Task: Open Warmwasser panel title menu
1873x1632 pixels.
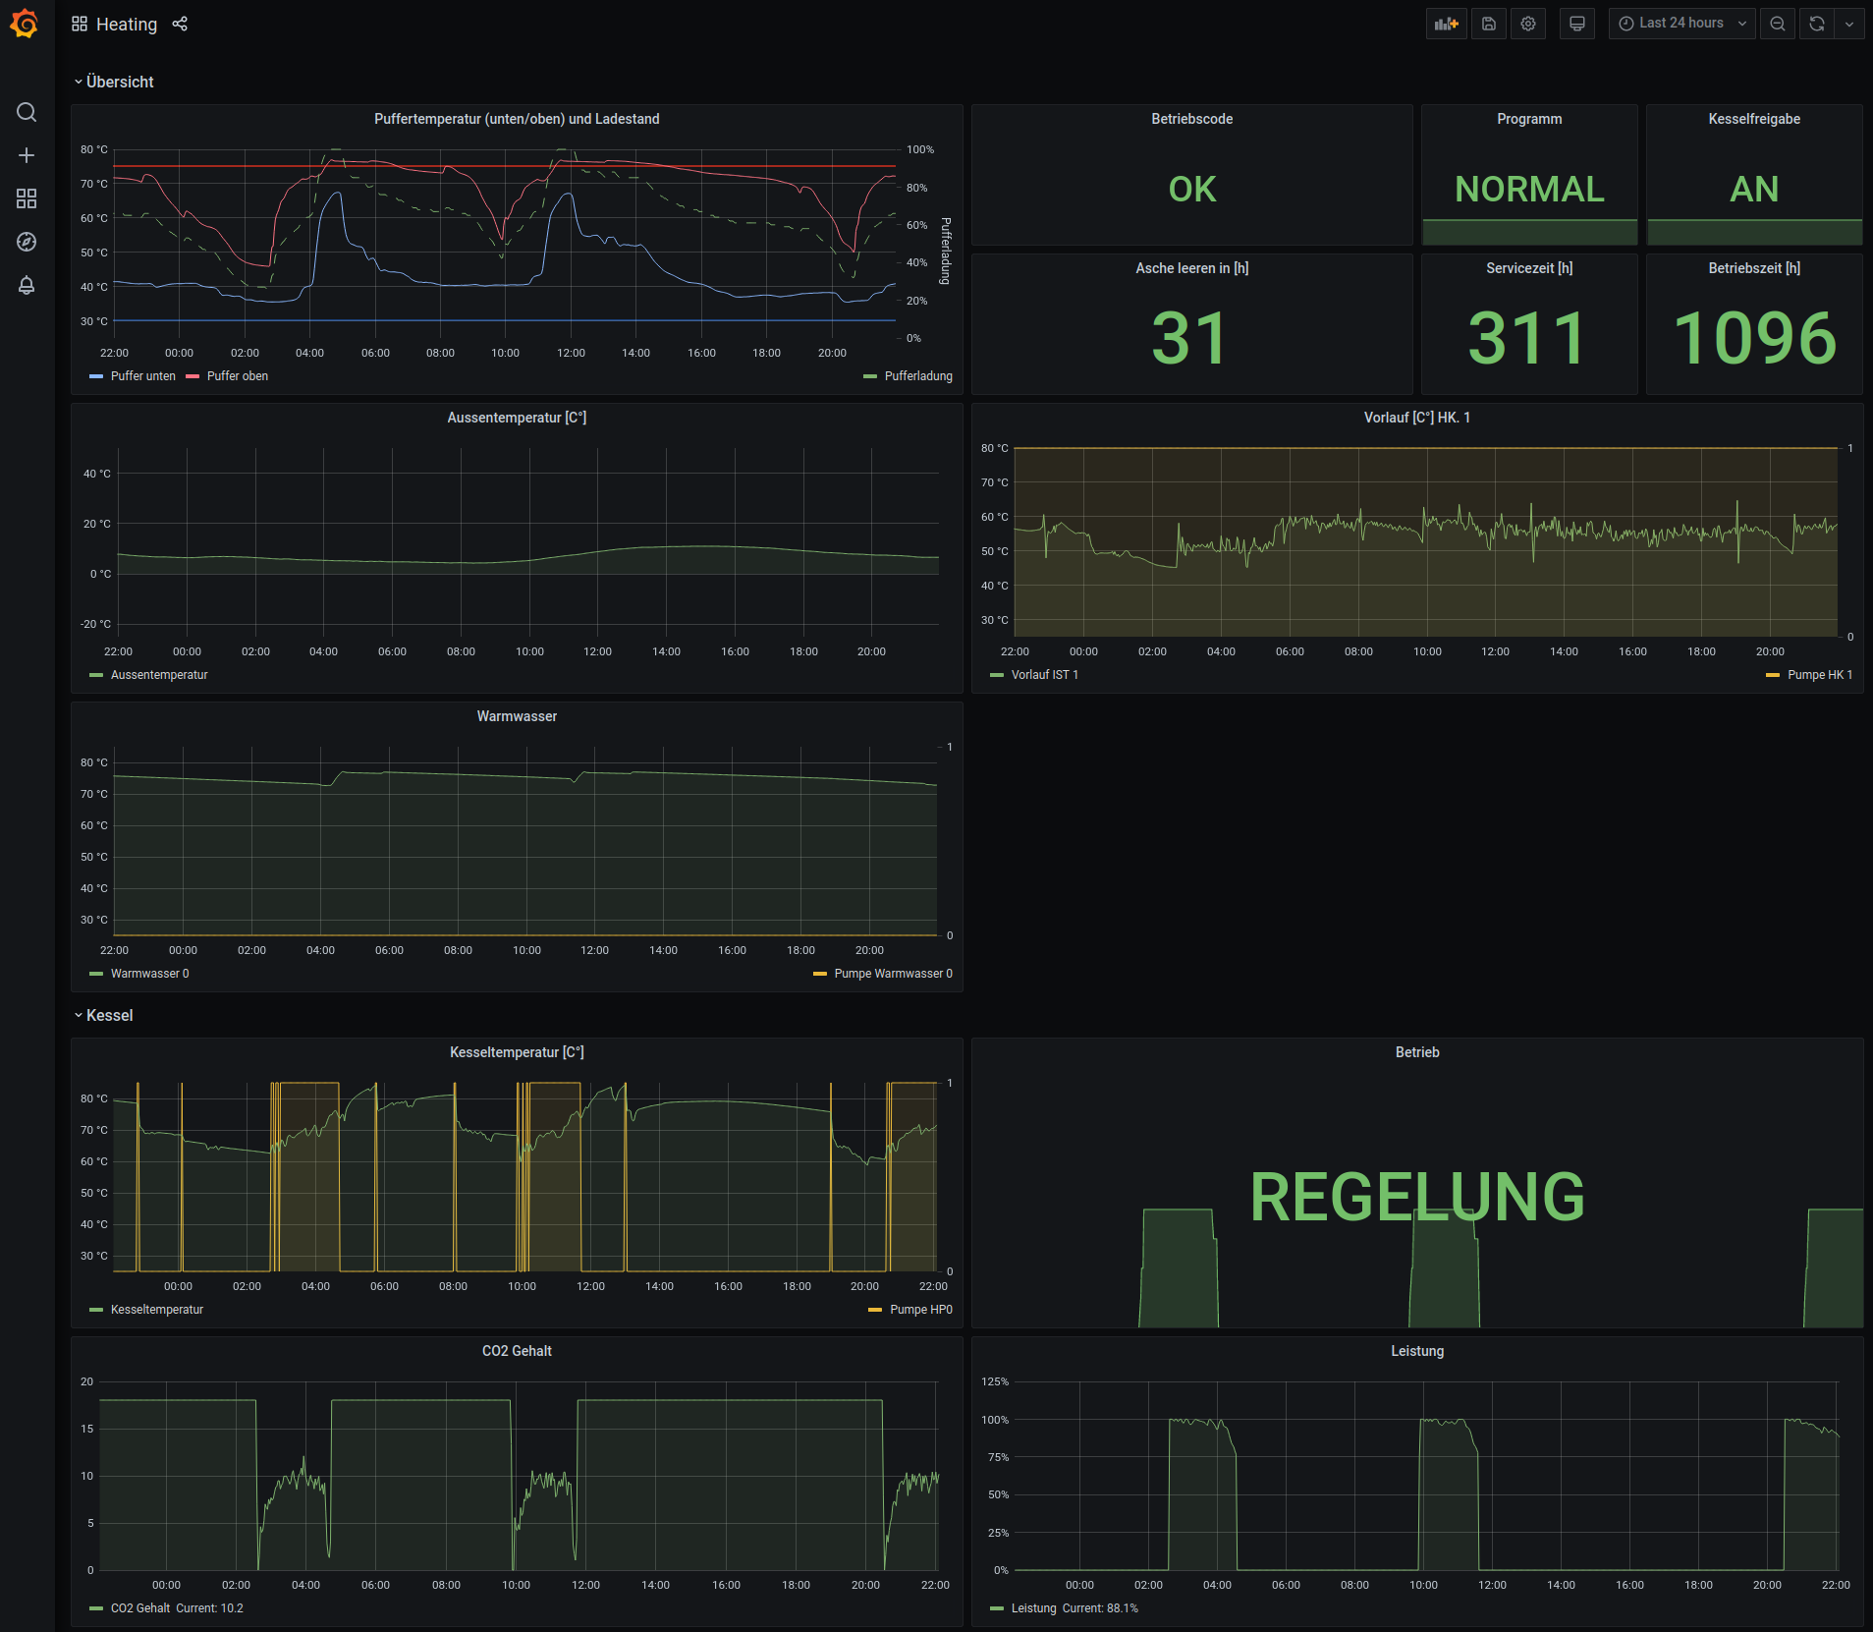Action: (x=517, y=716)
